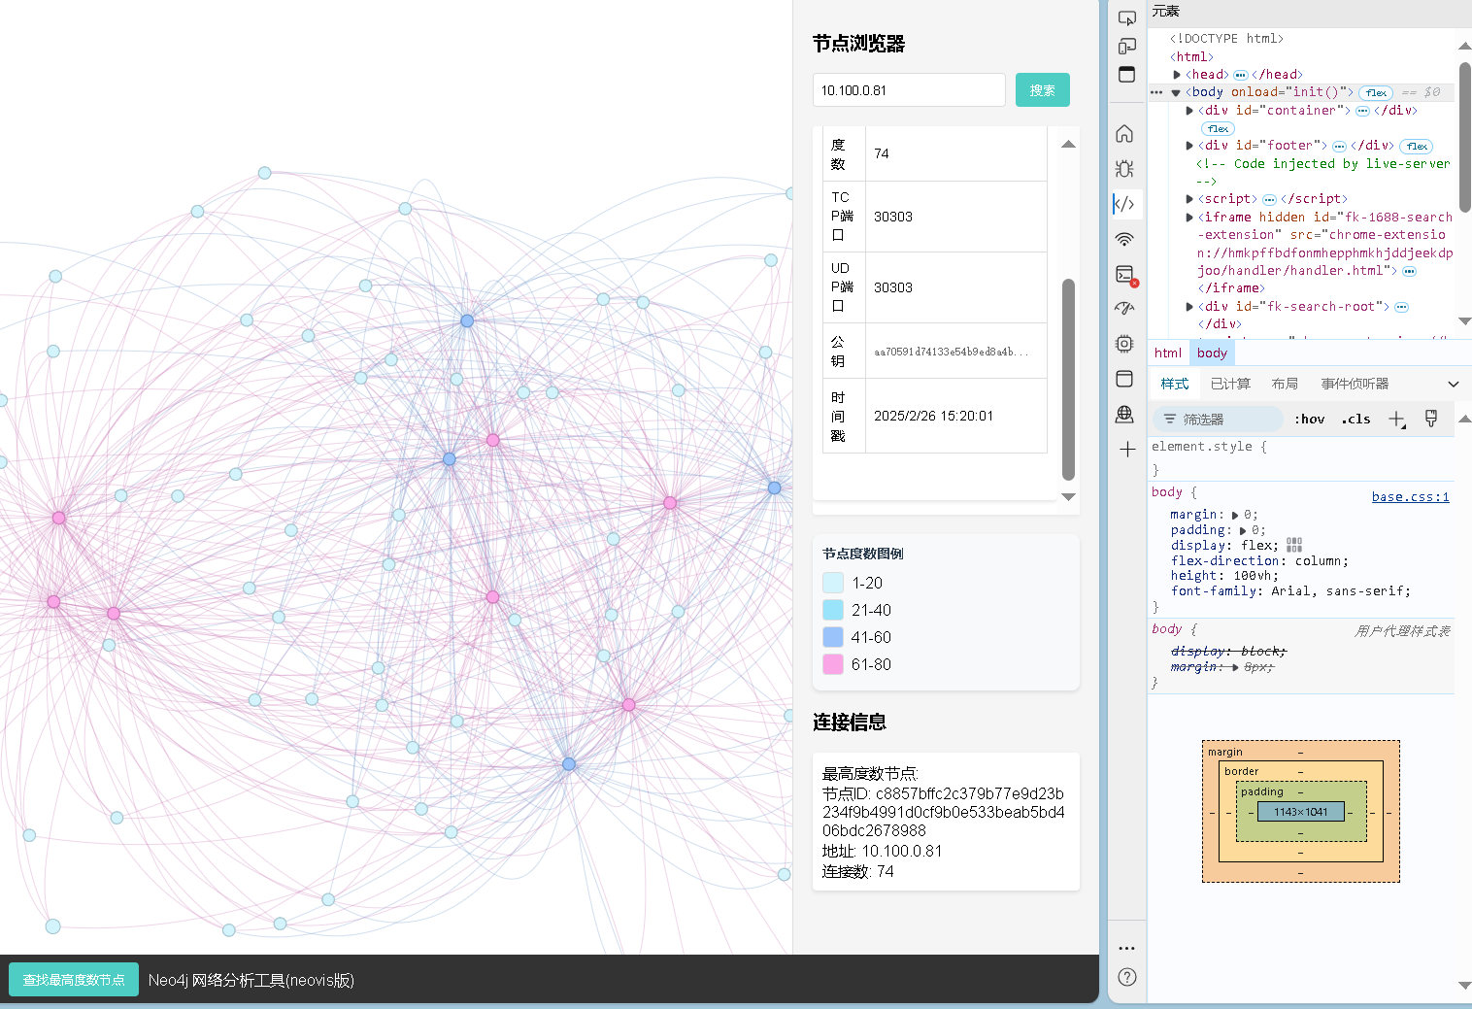Click the node details scroll-down arrow

(1068, 496)
